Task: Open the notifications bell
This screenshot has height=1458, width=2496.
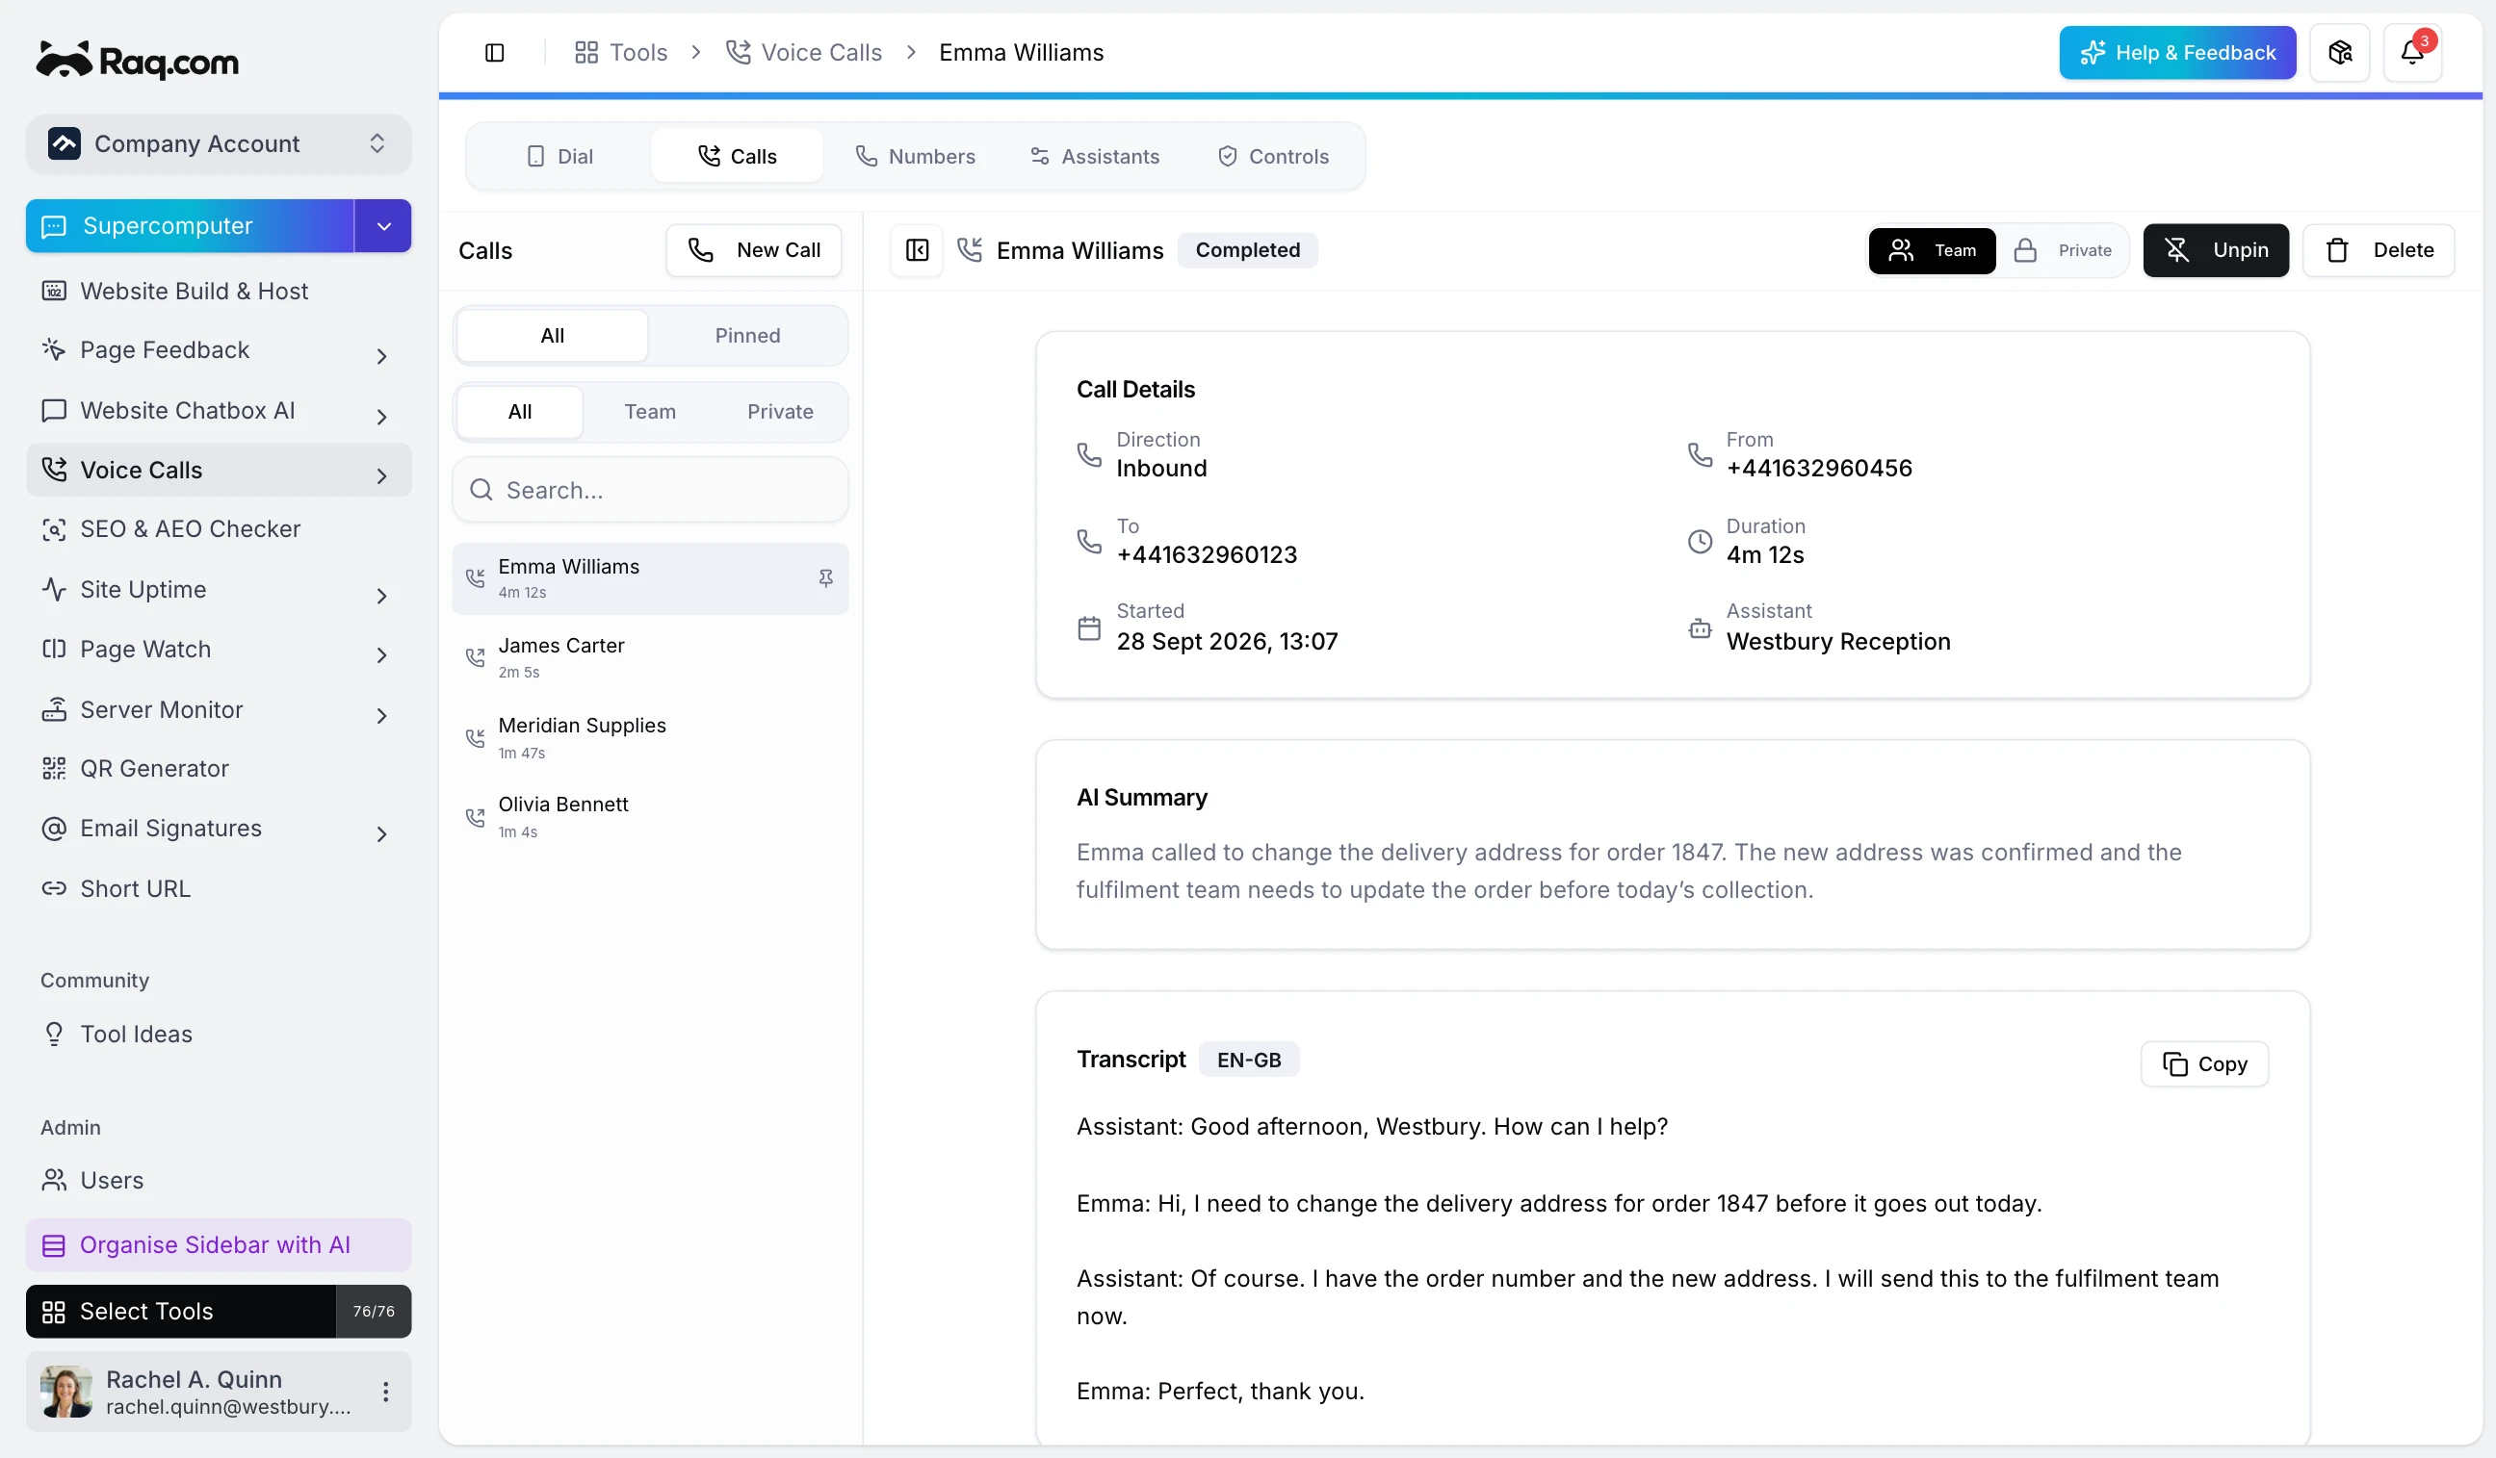Action: click(x=2412, y=53)
